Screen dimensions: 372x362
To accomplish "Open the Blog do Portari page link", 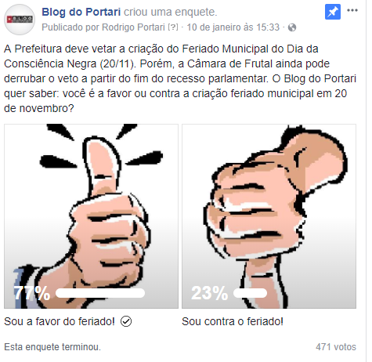I will pyautogui.click(x=81, y=13).
